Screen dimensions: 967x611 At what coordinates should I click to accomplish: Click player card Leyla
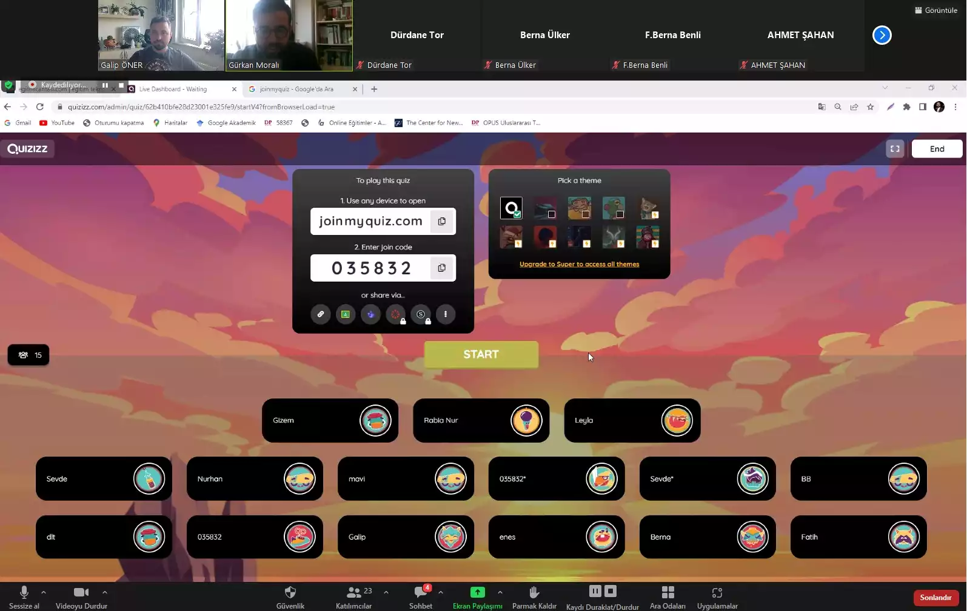coord(632,420)
